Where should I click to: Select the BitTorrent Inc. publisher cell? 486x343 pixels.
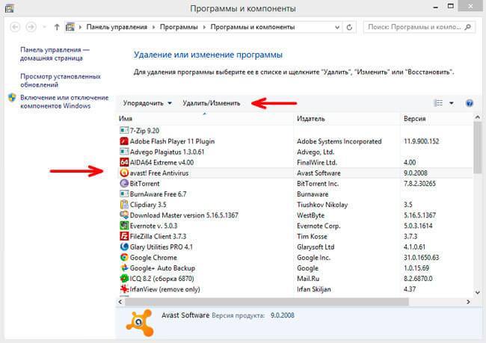pyautogui.click(x=318, y=183)
